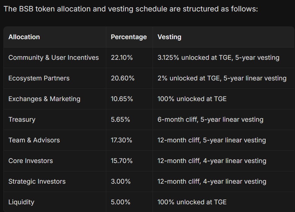Click the Exchanges & Marketing cell
Image resolution: width=295 pixels, height=212 pixels.
(x=44, y=99)
